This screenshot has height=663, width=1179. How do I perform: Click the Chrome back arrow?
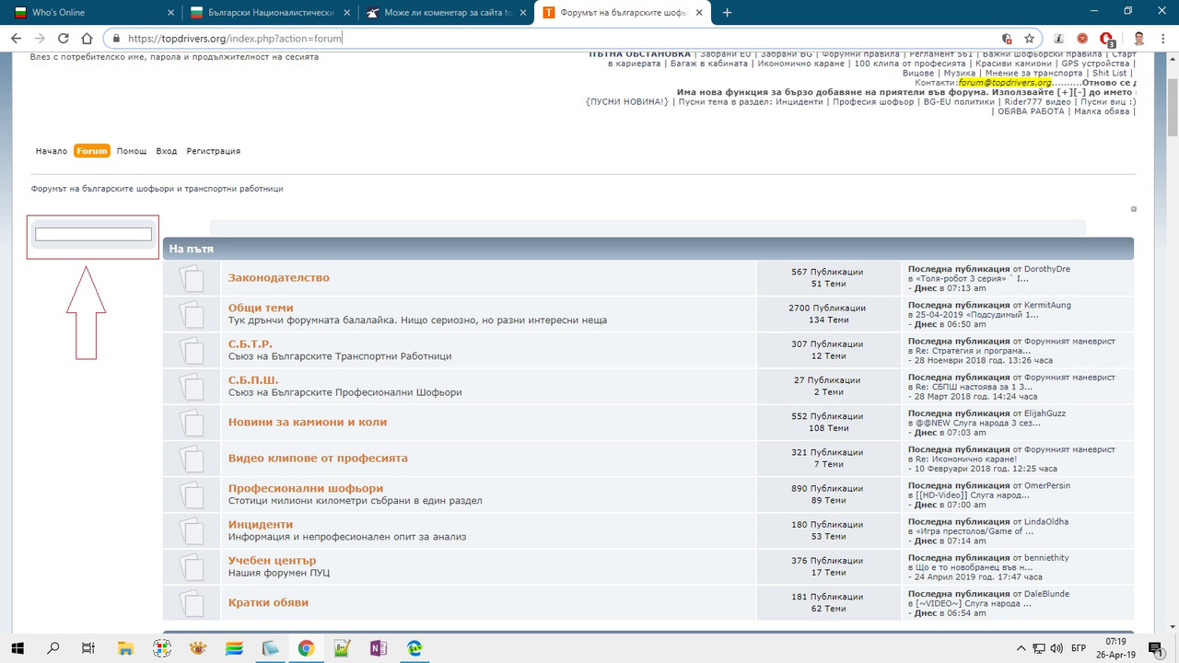[x=16, y=39]
